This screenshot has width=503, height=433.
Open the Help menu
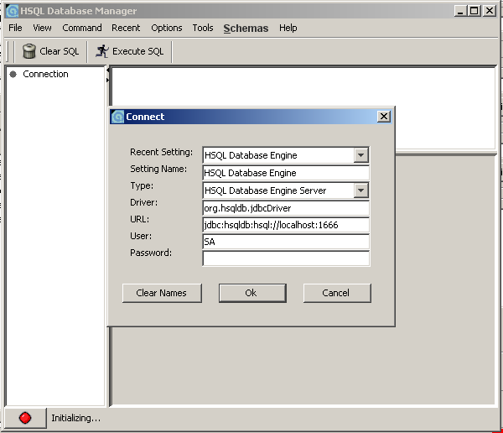click(288, 28)
